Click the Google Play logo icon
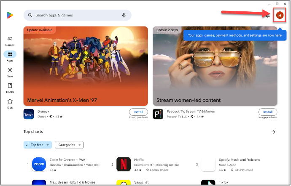The image size is (291, 186). pyautogui.click(x=10, y=15)
